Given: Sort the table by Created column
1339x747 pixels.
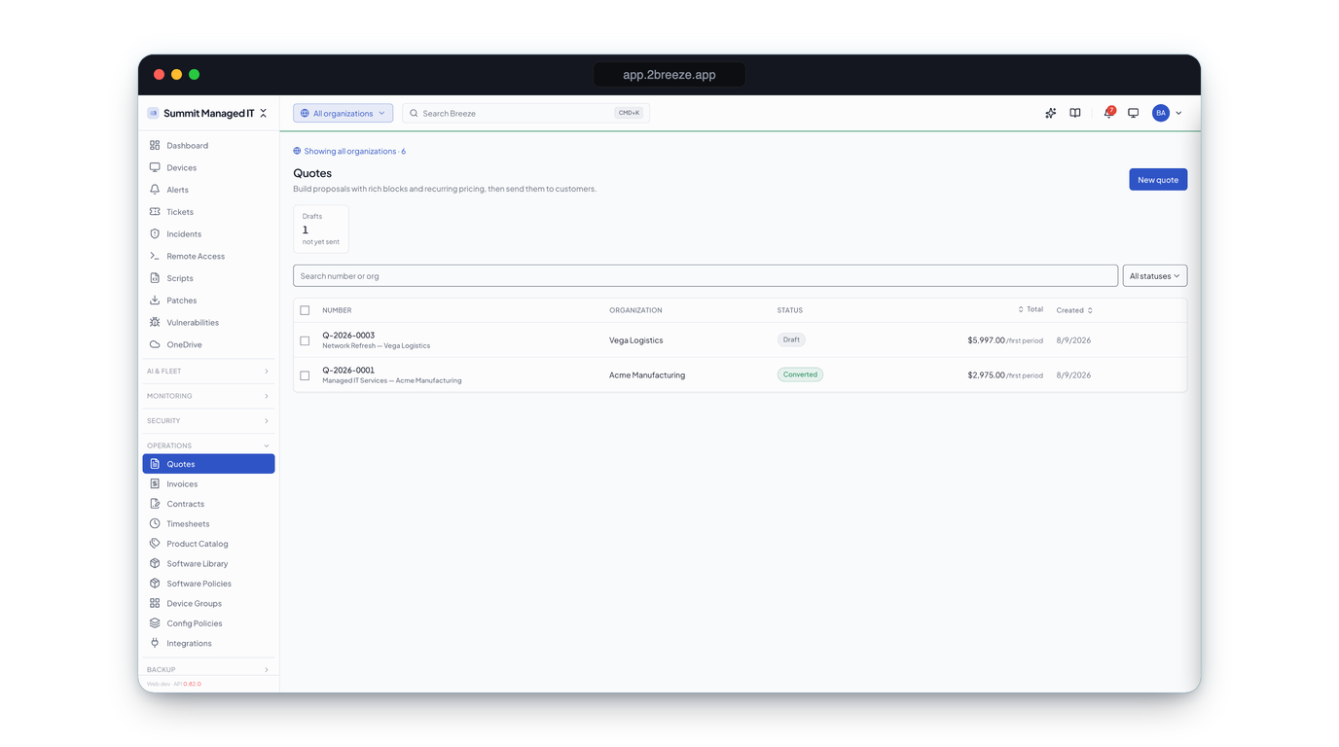Looking at the screenshot, I should [1074, 310].
